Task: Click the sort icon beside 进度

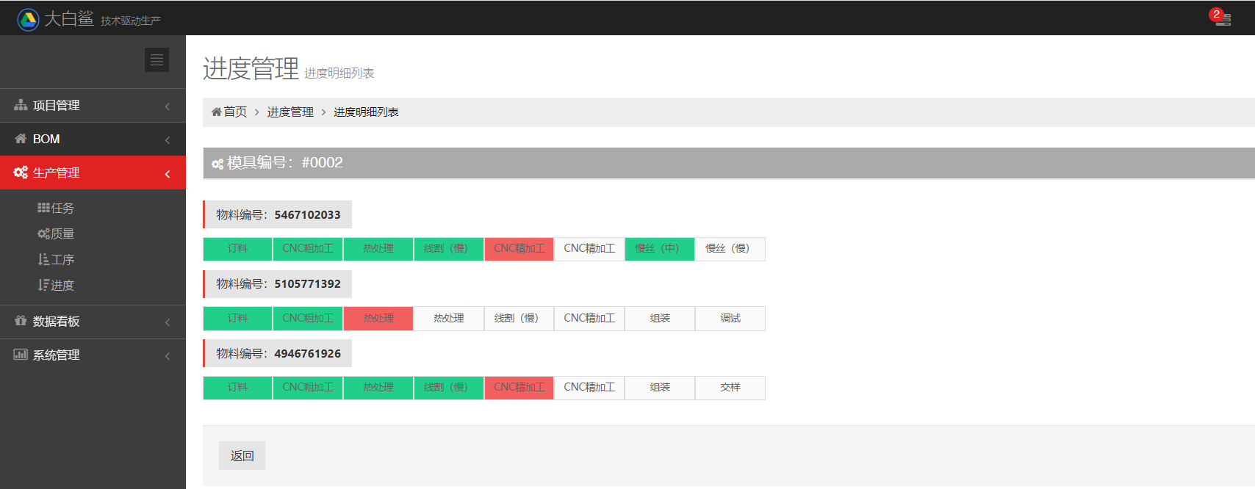Action: point(43,285)
